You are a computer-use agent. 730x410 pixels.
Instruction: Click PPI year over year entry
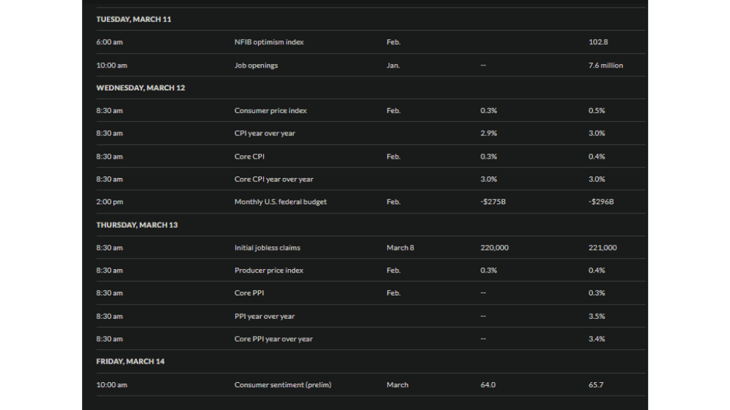click(264, 316)
